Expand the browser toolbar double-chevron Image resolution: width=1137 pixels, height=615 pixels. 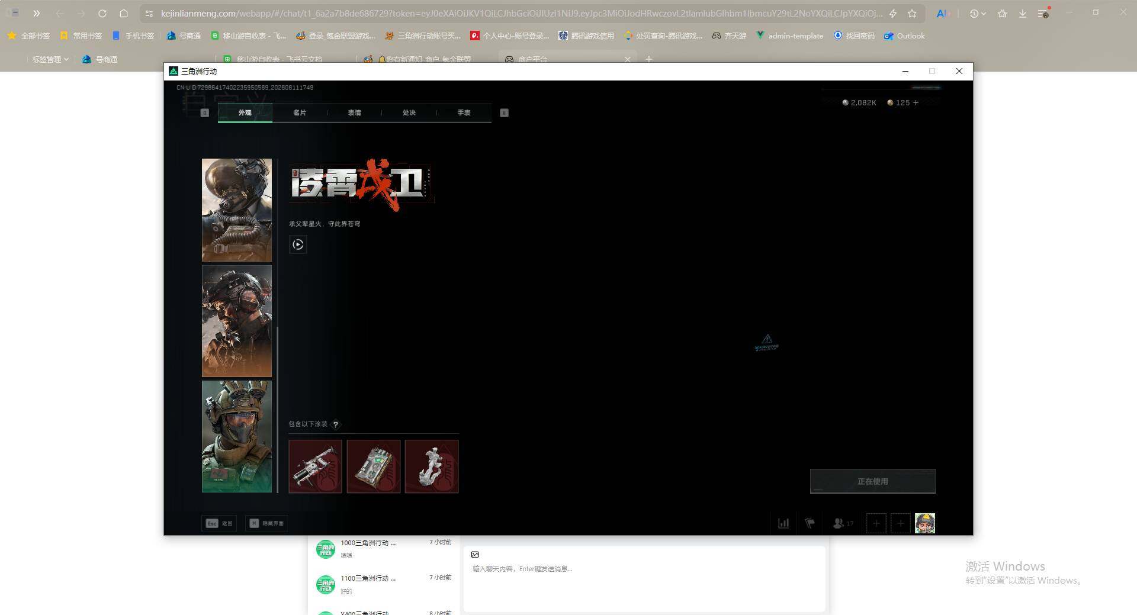coord(36,13)
